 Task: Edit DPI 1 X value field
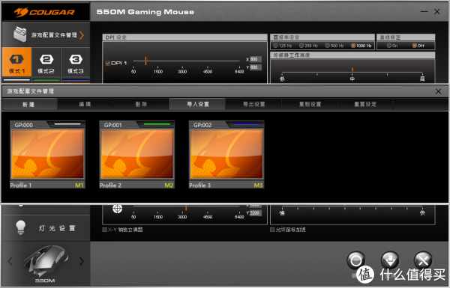point(256,59)
